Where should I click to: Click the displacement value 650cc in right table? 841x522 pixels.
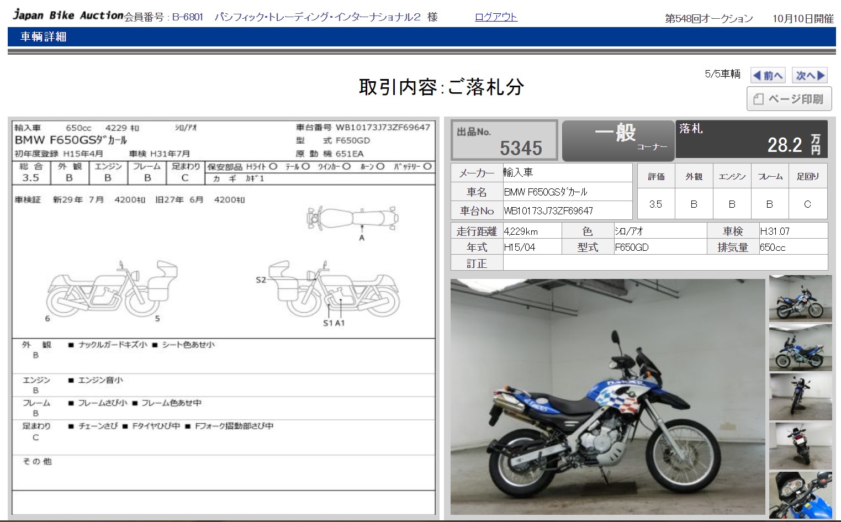pyautogui.click(x=773, y=247)
